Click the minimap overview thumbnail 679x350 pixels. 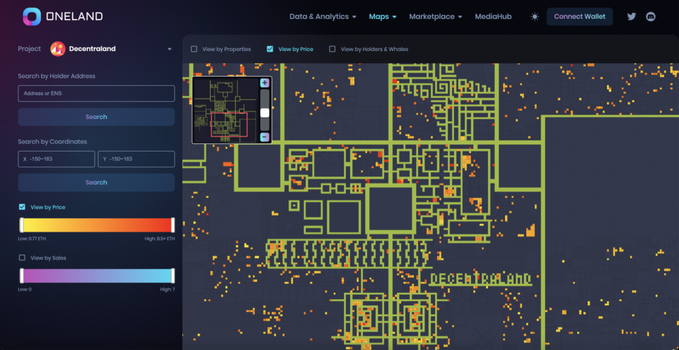225,110
